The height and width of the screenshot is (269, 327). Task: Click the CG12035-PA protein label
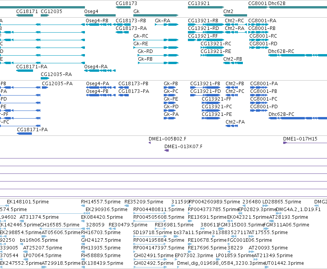tap(57, 84)
